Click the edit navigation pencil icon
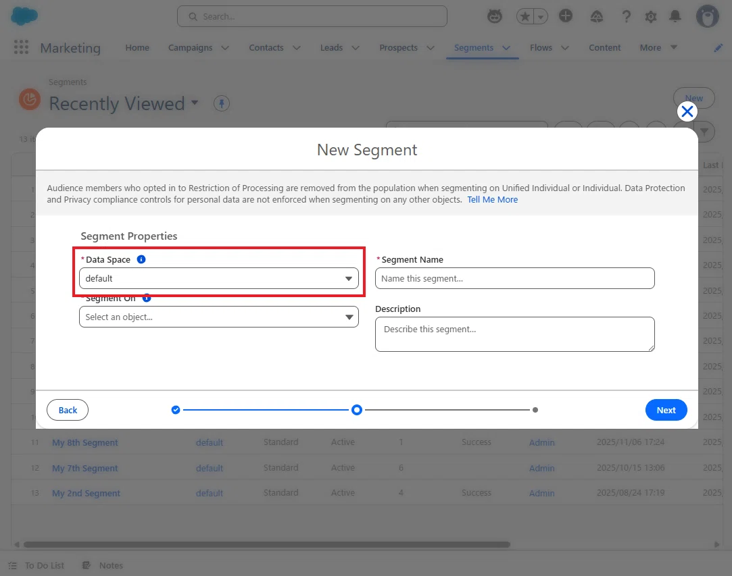Screen dimensions: 732x576 718,47
